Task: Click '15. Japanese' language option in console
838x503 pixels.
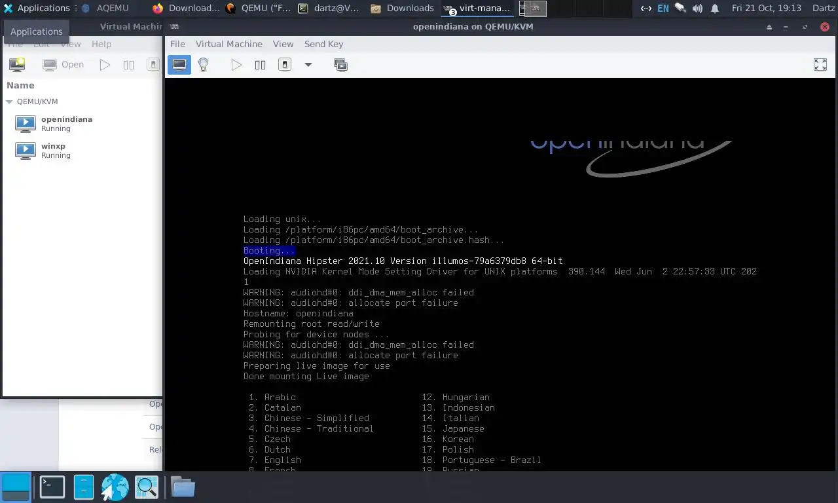Action: (x=453, y=428)
